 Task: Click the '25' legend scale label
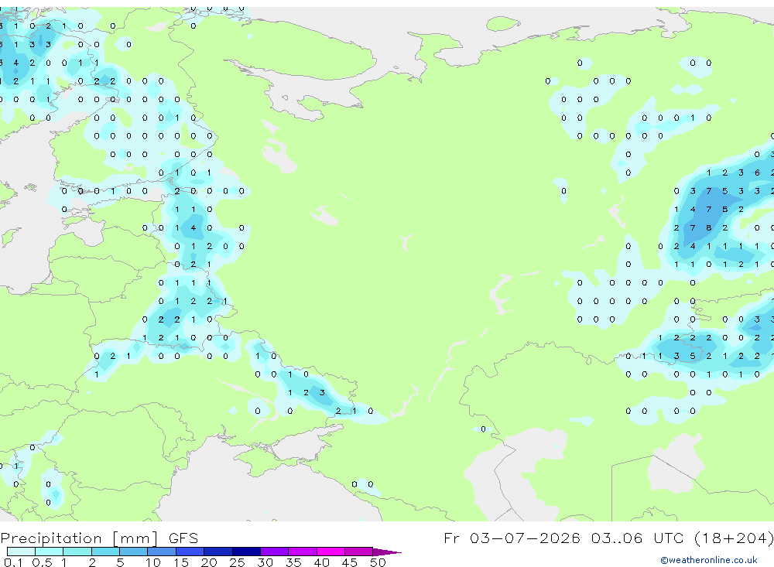237,562
